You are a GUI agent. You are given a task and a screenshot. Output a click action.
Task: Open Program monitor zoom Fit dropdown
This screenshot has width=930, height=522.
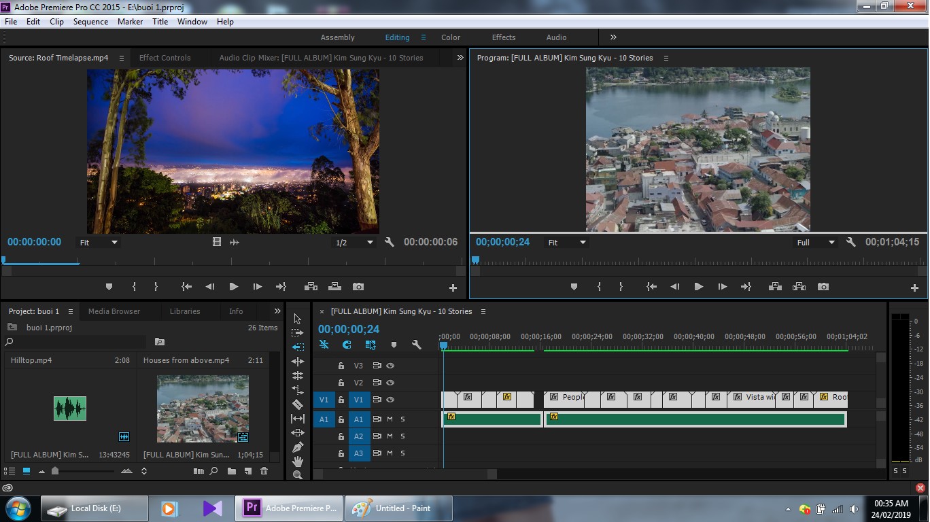click(567, 243)
